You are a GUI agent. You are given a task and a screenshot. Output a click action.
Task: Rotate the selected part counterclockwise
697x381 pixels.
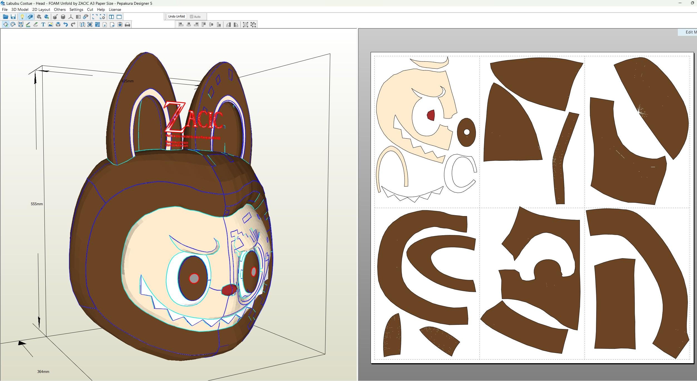tap(228, 24)
